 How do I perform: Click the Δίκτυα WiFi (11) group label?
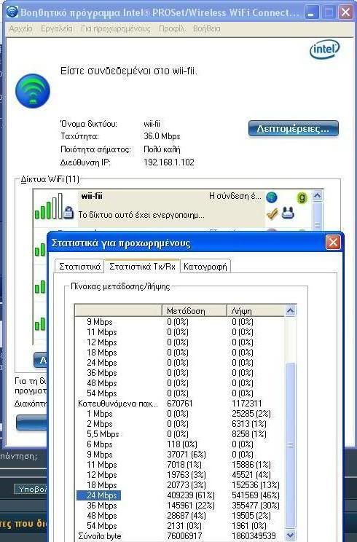point(50,179)
